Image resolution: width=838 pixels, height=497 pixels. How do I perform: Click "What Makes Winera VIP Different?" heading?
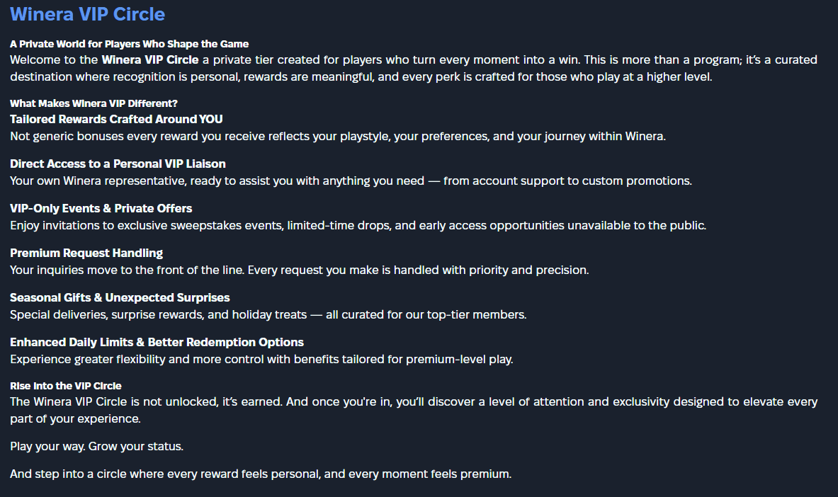(94, 103)
